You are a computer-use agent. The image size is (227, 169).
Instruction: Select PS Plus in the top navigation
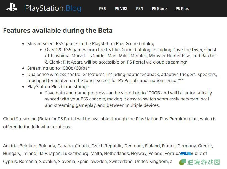pos(182,9)
